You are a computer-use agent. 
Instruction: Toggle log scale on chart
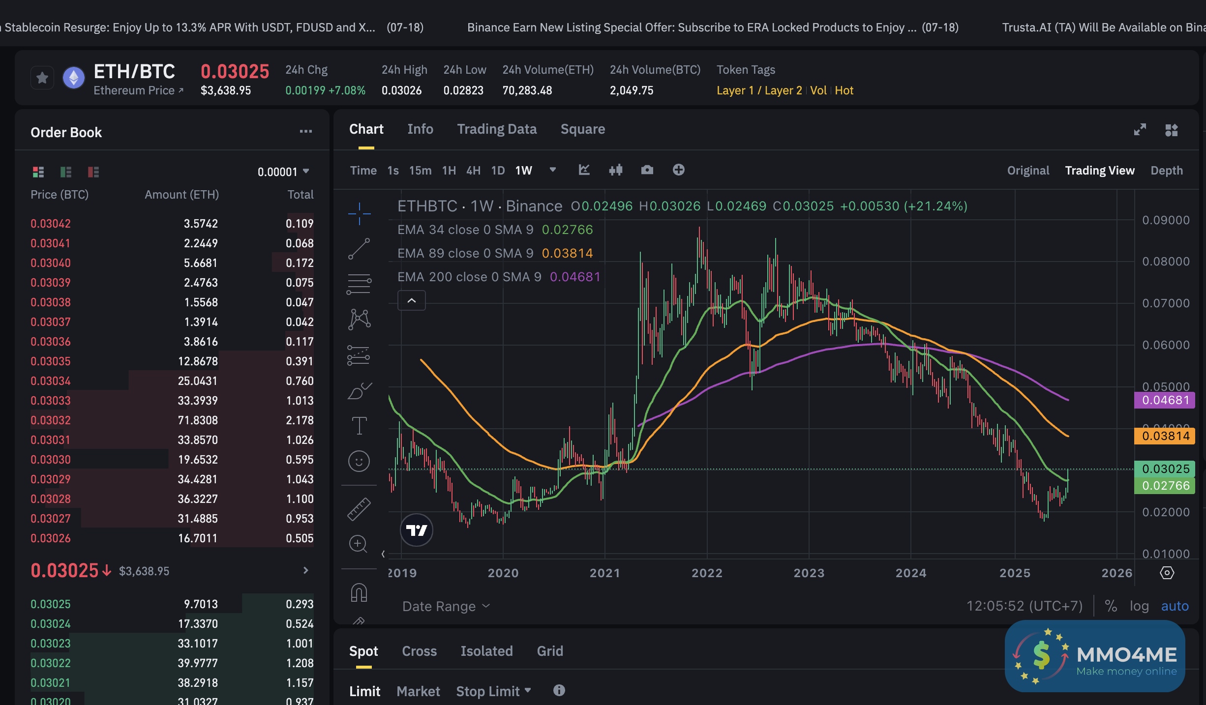tap(1139, 606)
